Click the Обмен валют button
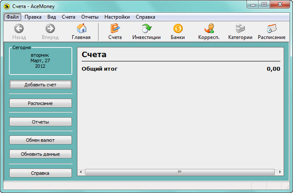The width and height of the screenshot is (293, 193). point(41,140)
